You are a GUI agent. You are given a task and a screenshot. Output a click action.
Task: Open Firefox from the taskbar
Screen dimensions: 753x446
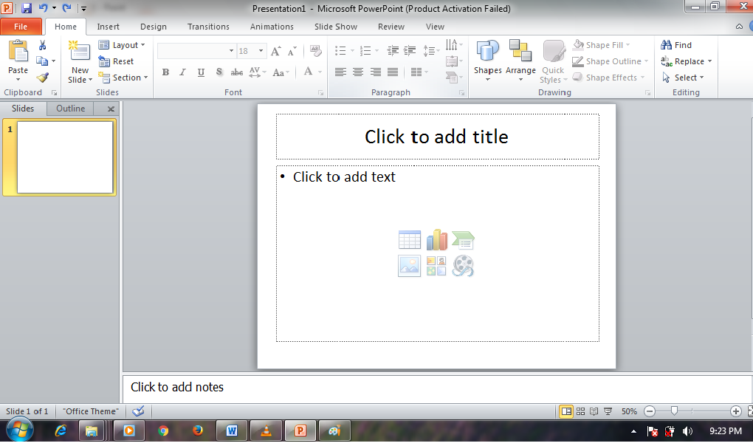(197, 430)
